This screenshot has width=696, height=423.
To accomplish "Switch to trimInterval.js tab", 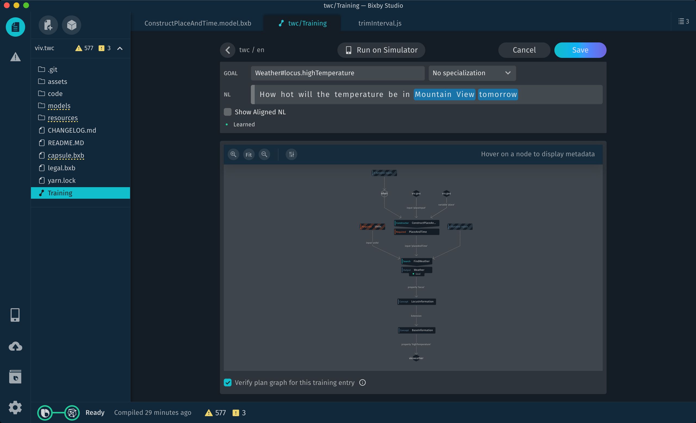I will click(x=380, y=23).
